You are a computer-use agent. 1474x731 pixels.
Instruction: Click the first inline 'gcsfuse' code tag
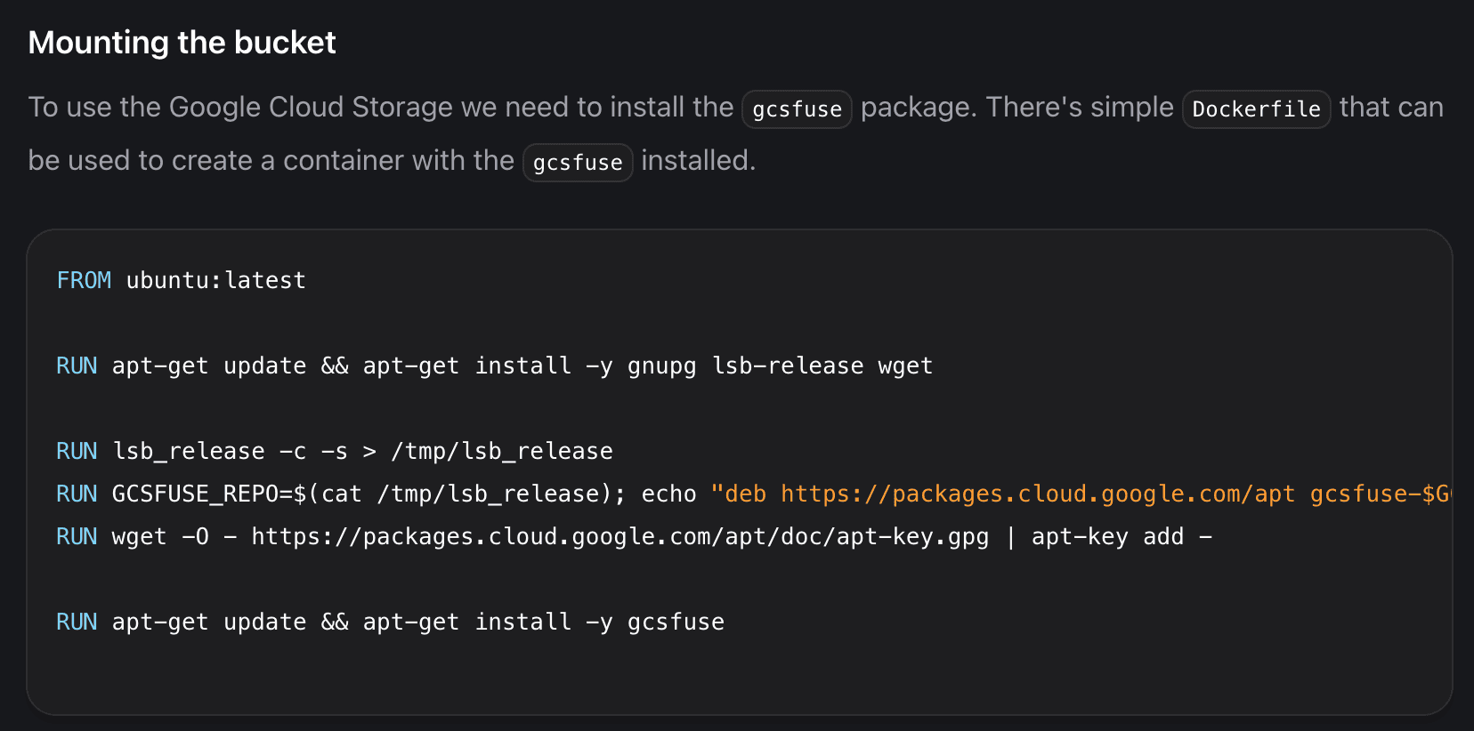(797, 109)
